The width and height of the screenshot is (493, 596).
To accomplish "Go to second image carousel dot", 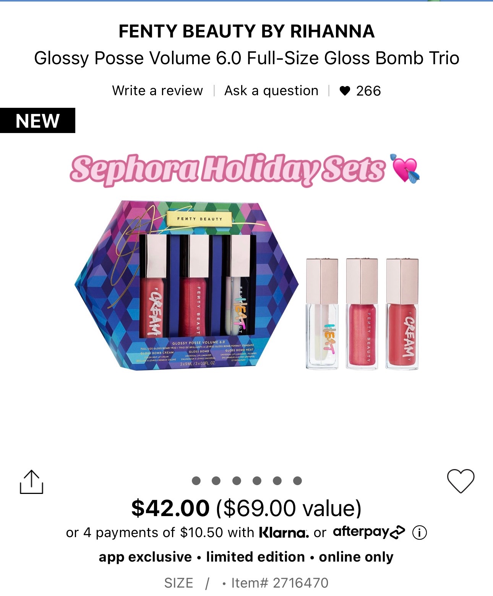I will tap(216, 481).
